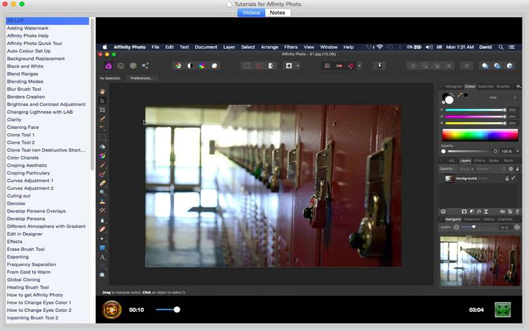Viewport: 529px width, 331px height.
Task: Select the Paint Brush tool
Action: (102, 165)
